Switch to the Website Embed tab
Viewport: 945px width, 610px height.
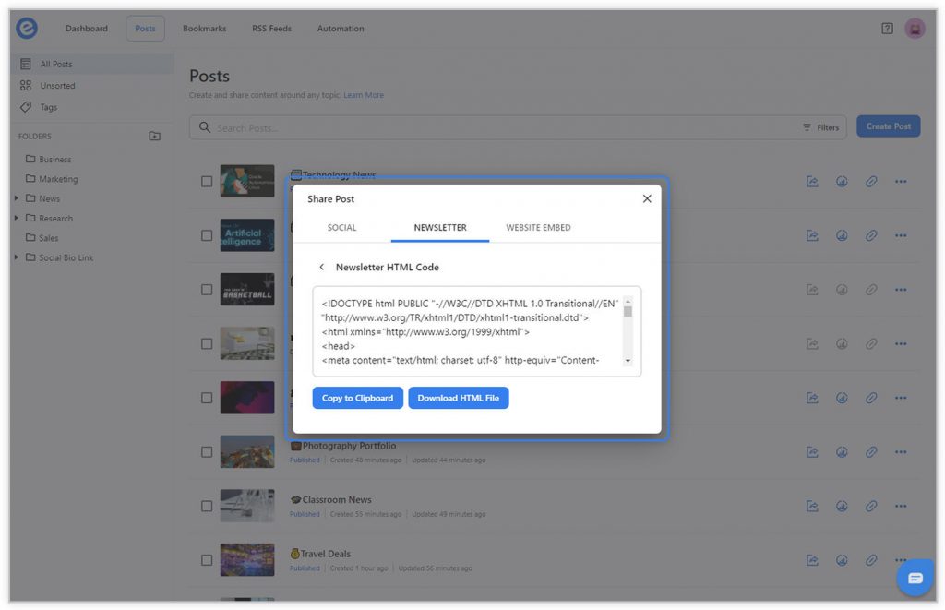pos(538,228)
